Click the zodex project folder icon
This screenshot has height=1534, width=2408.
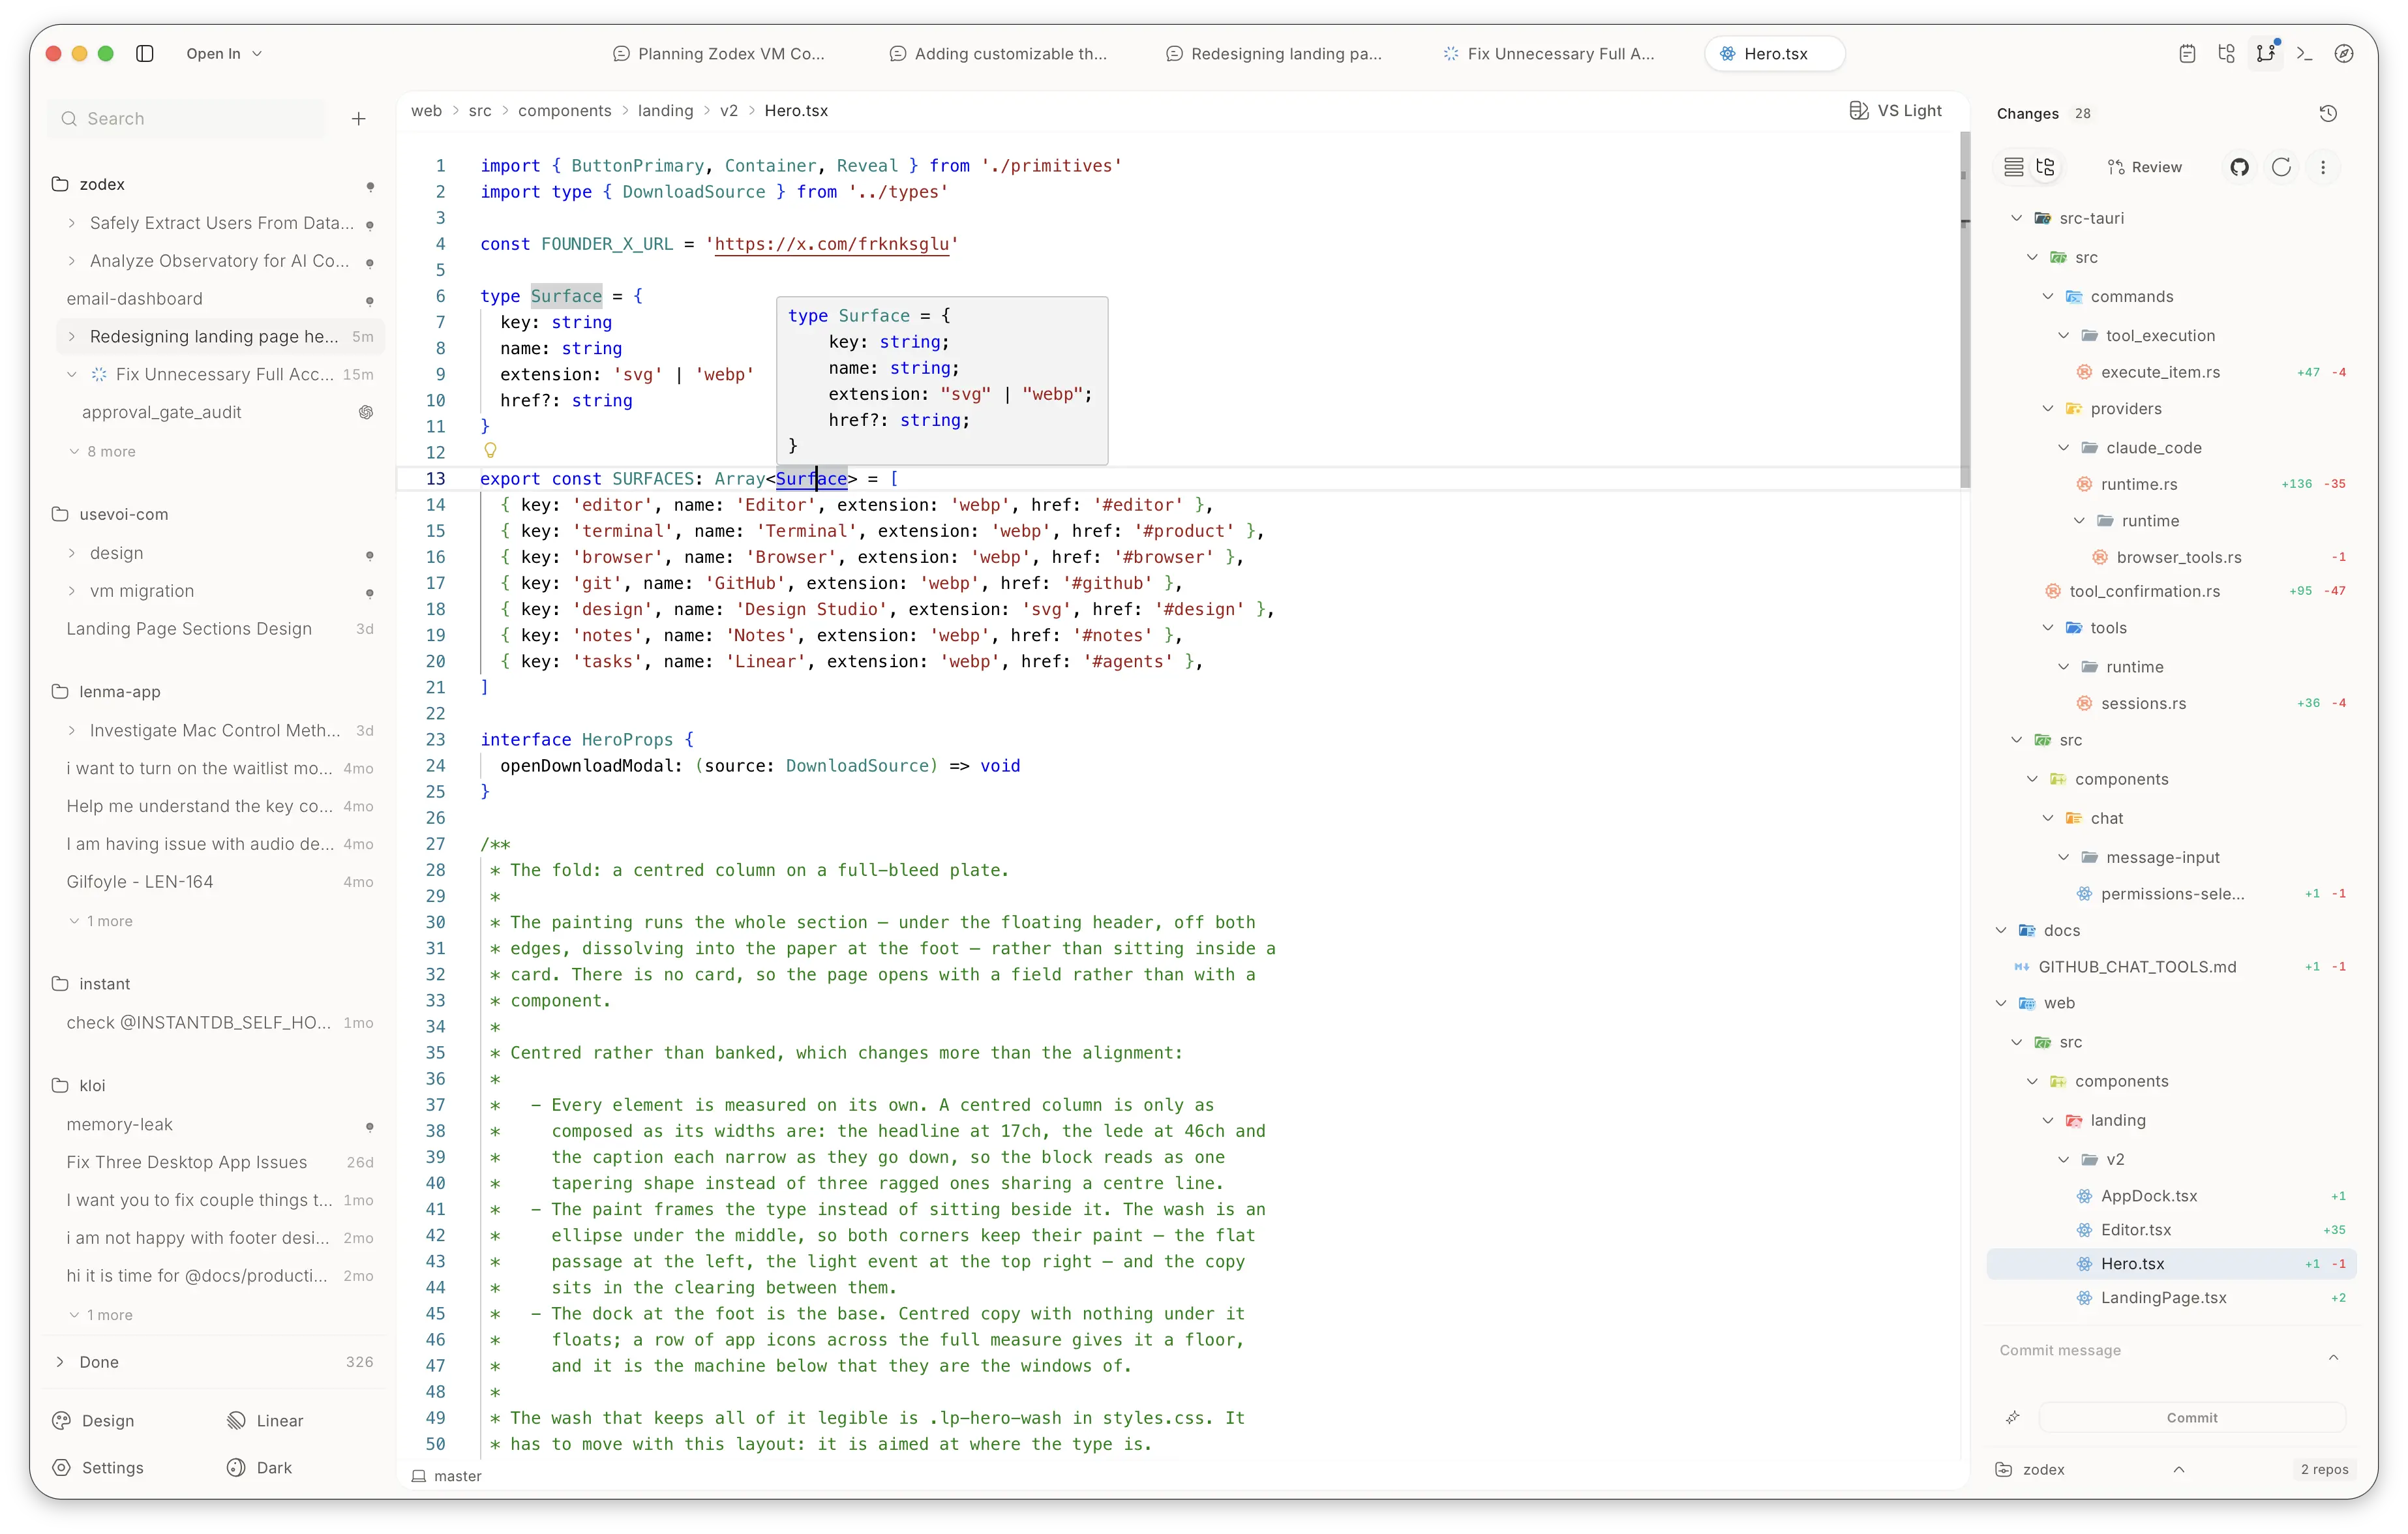tap(60, 184)
